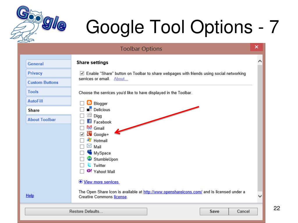Image resolution: width=298 pixels, height=223 pixels.
Task: Click the Help link
Action: (30, 195)
